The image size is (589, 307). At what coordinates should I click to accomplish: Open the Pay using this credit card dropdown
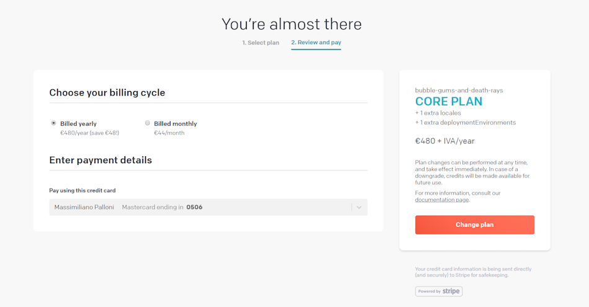pyautogui.click(x=208, y=207)
